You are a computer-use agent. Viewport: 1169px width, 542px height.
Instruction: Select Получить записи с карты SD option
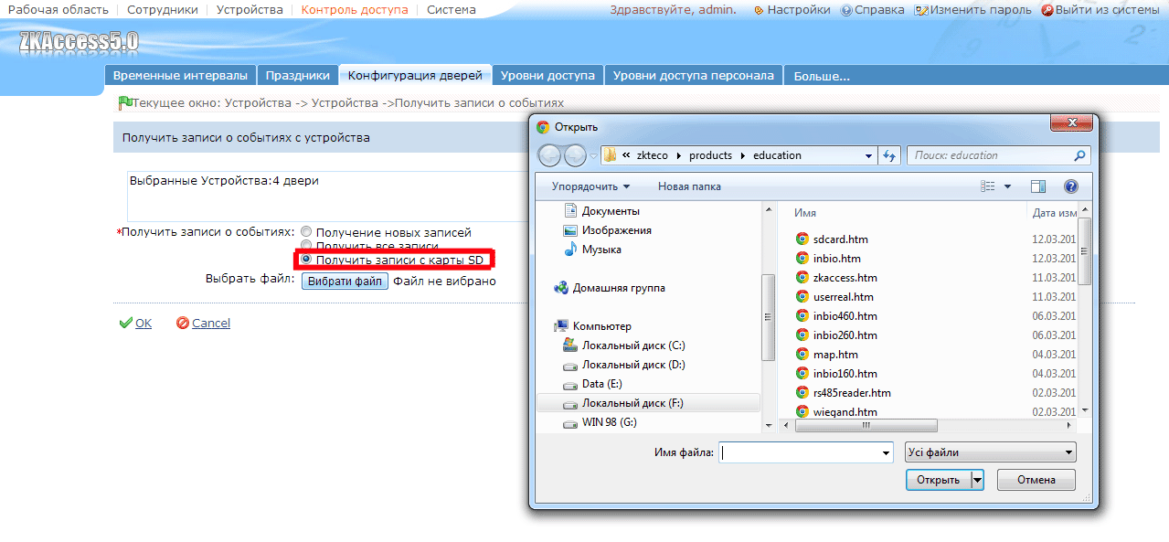(306, 260)
